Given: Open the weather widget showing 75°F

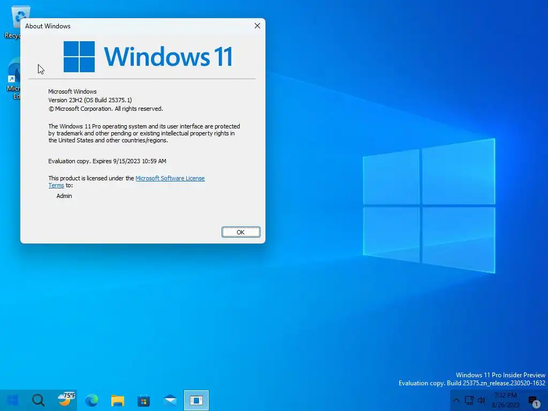Looking at the screenshot, I should click(x=66, y=400).
